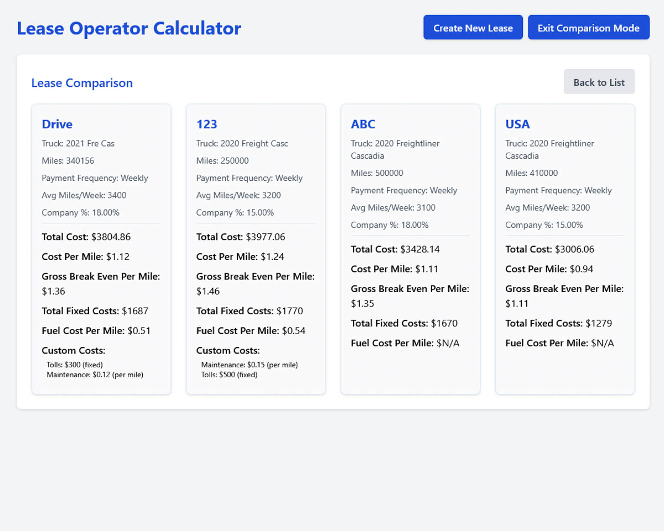
Task: Select Total Cost: $3977.06
Action: (x=241, y=237)
